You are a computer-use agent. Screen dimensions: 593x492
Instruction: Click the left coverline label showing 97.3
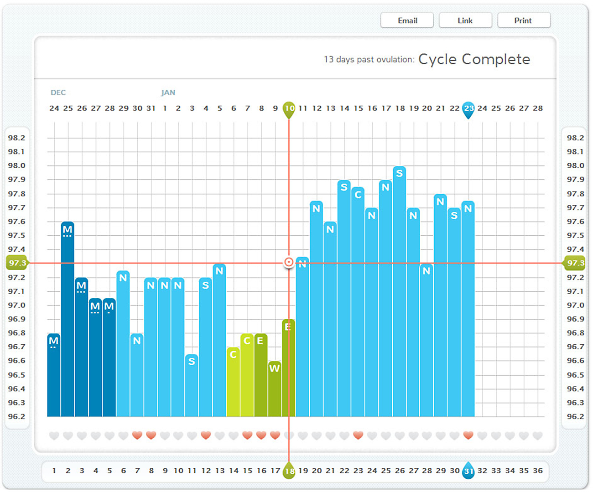coord(17,263)
